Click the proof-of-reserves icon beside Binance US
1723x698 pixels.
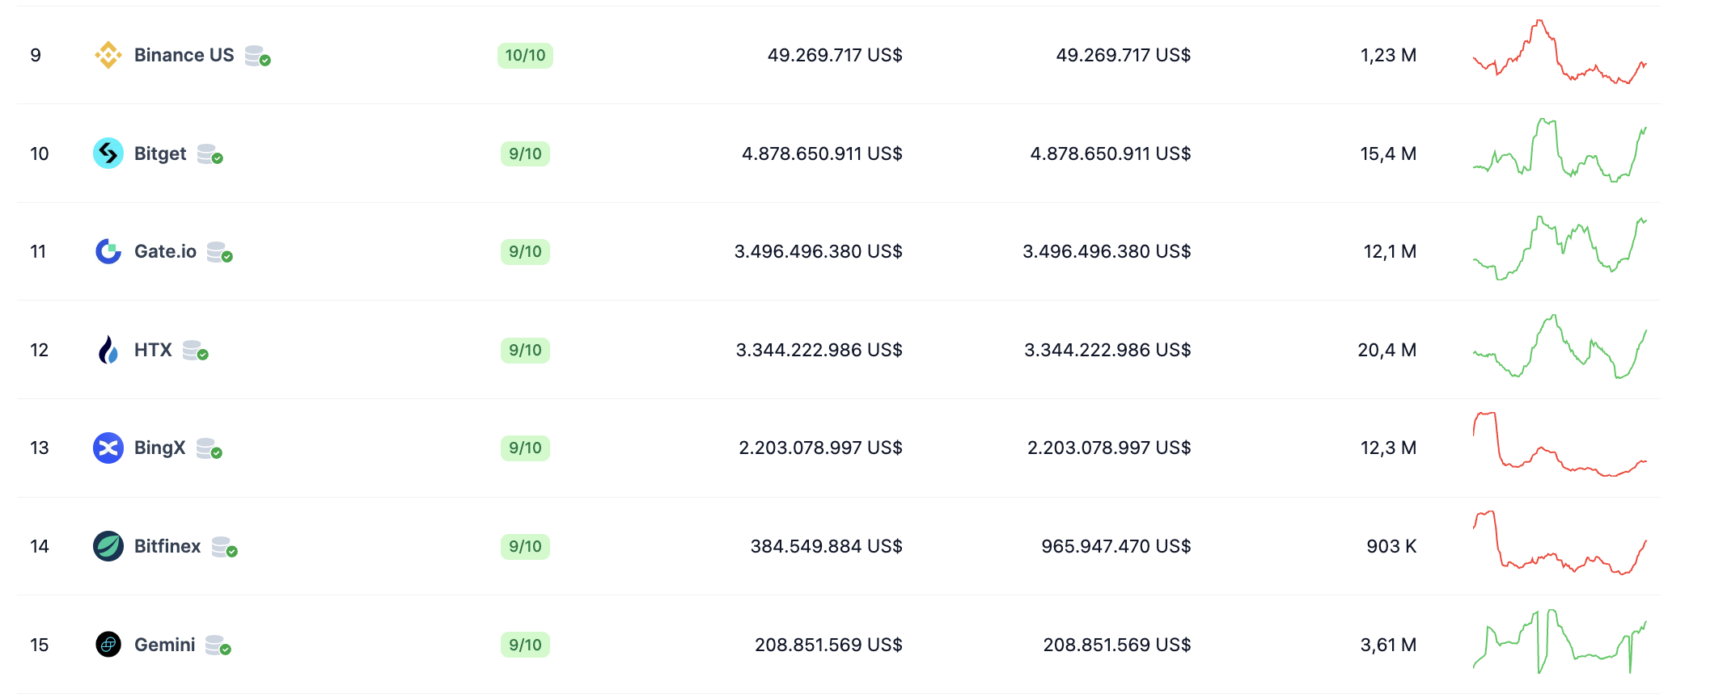[x=257, y=56]
